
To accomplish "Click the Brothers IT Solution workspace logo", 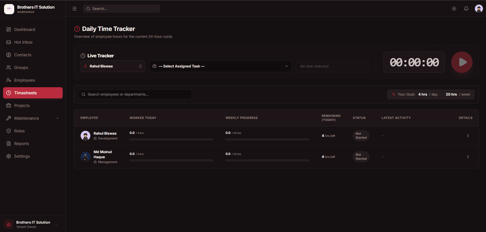I will pyautogui.click(x=9, y=9).
